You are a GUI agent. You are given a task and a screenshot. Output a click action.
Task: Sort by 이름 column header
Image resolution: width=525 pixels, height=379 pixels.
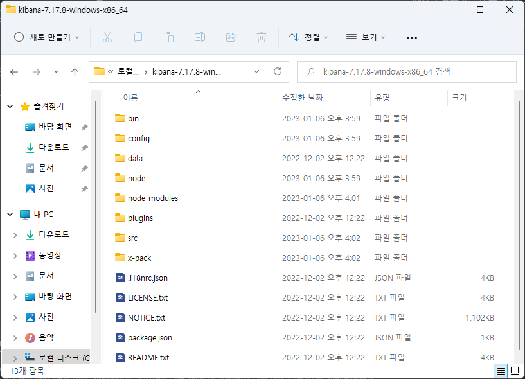tap(130, 98)
